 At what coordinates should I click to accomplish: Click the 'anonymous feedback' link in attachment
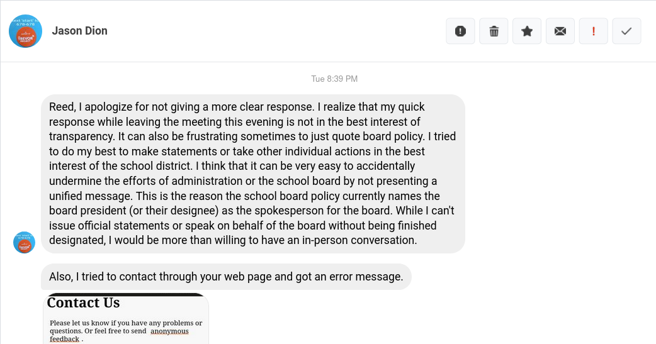(x=169, y=331)
